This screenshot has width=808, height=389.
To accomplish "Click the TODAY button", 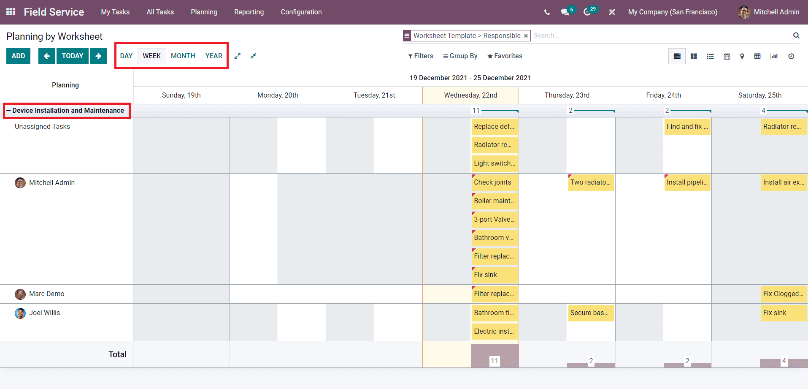I will (72, 56).
